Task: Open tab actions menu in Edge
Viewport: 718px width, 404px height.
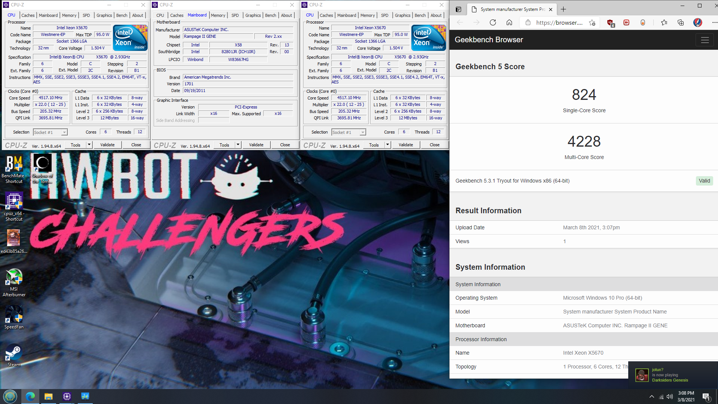Action: 458,9
